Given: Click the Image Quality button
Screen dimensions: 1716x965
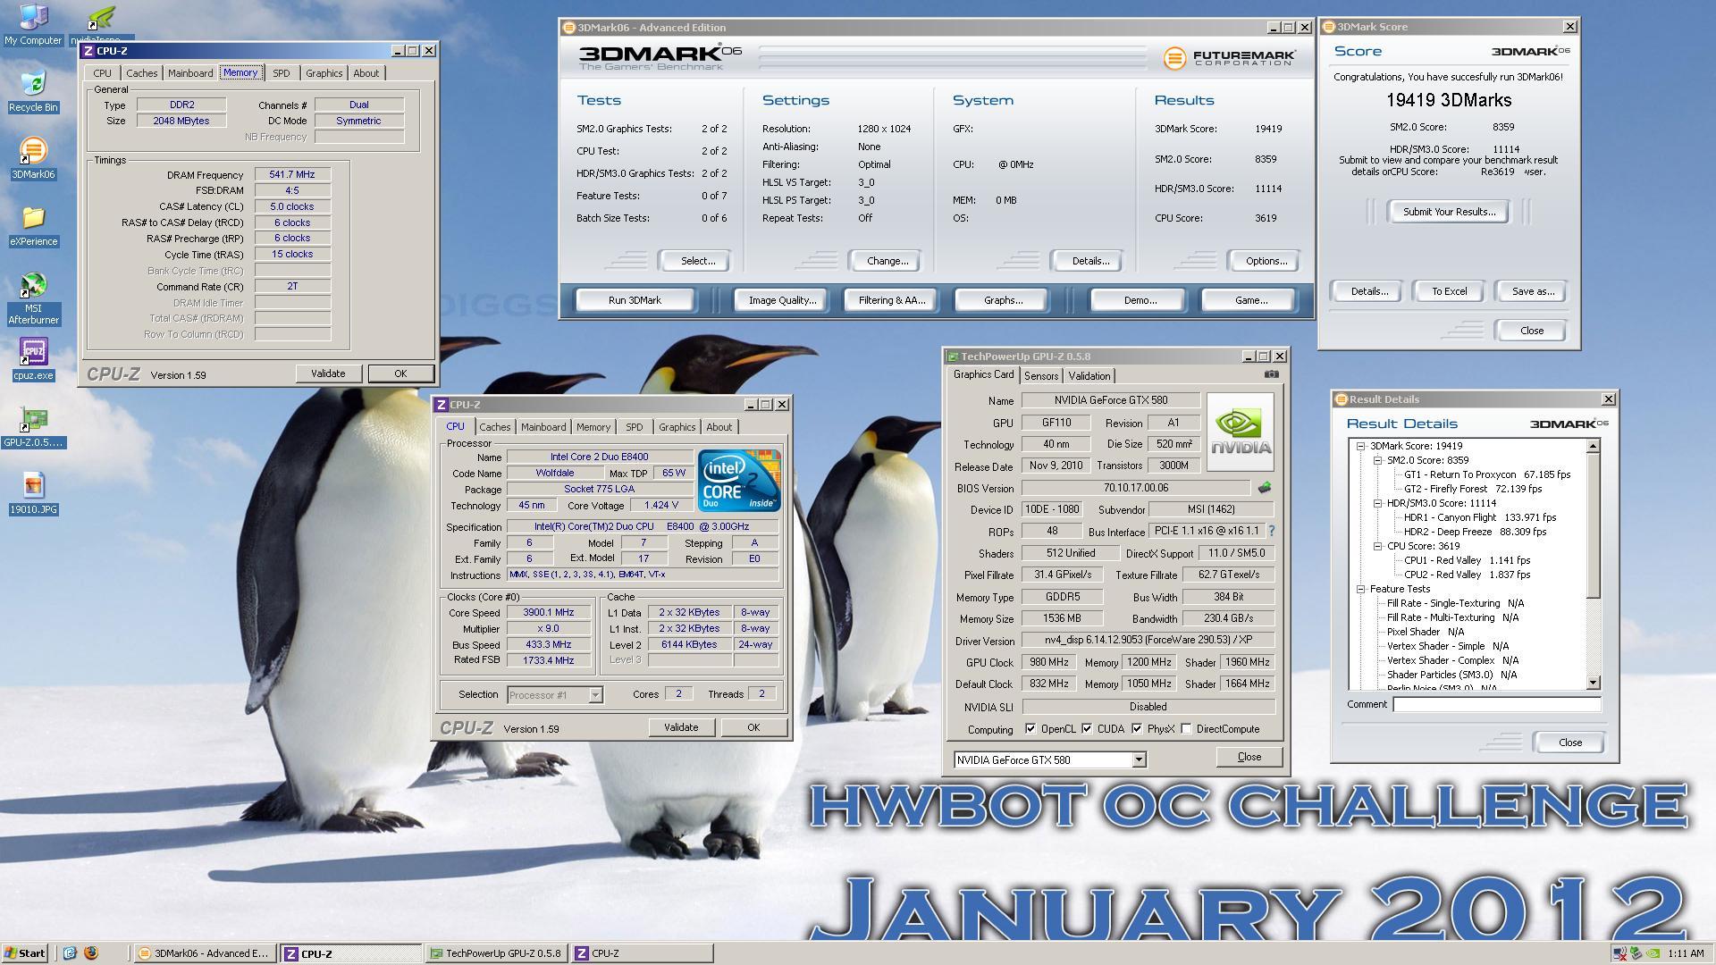Looking at the screenshot, I should click(782, 300).
